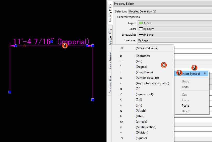Pick the Almost equal to symbol
This screenshot has height=142, width=212.
(143, 78)
